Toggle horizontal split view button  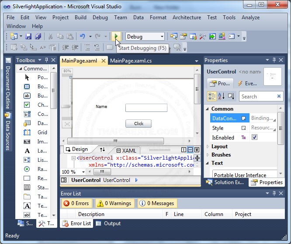(x=190, y=150)
